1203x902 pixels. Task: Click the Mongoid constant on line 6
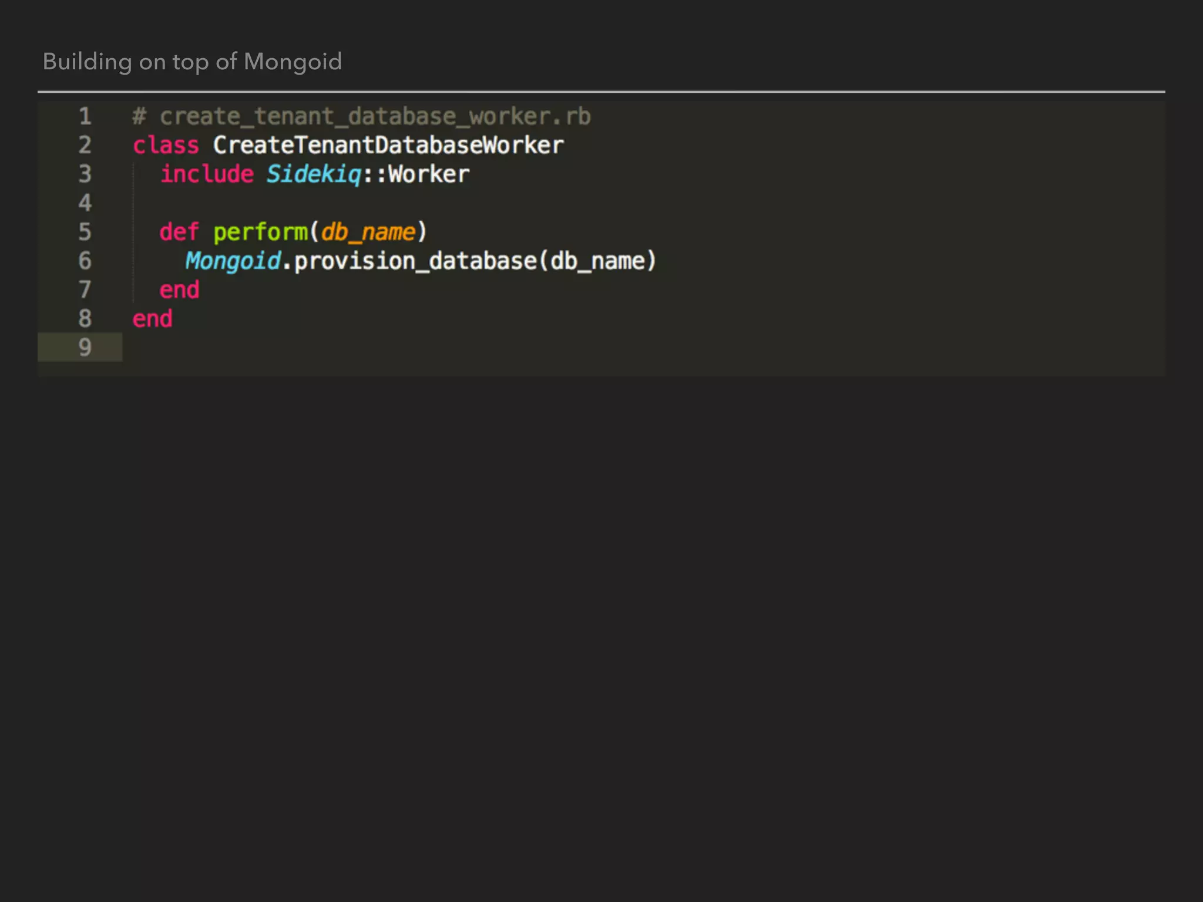233,261
